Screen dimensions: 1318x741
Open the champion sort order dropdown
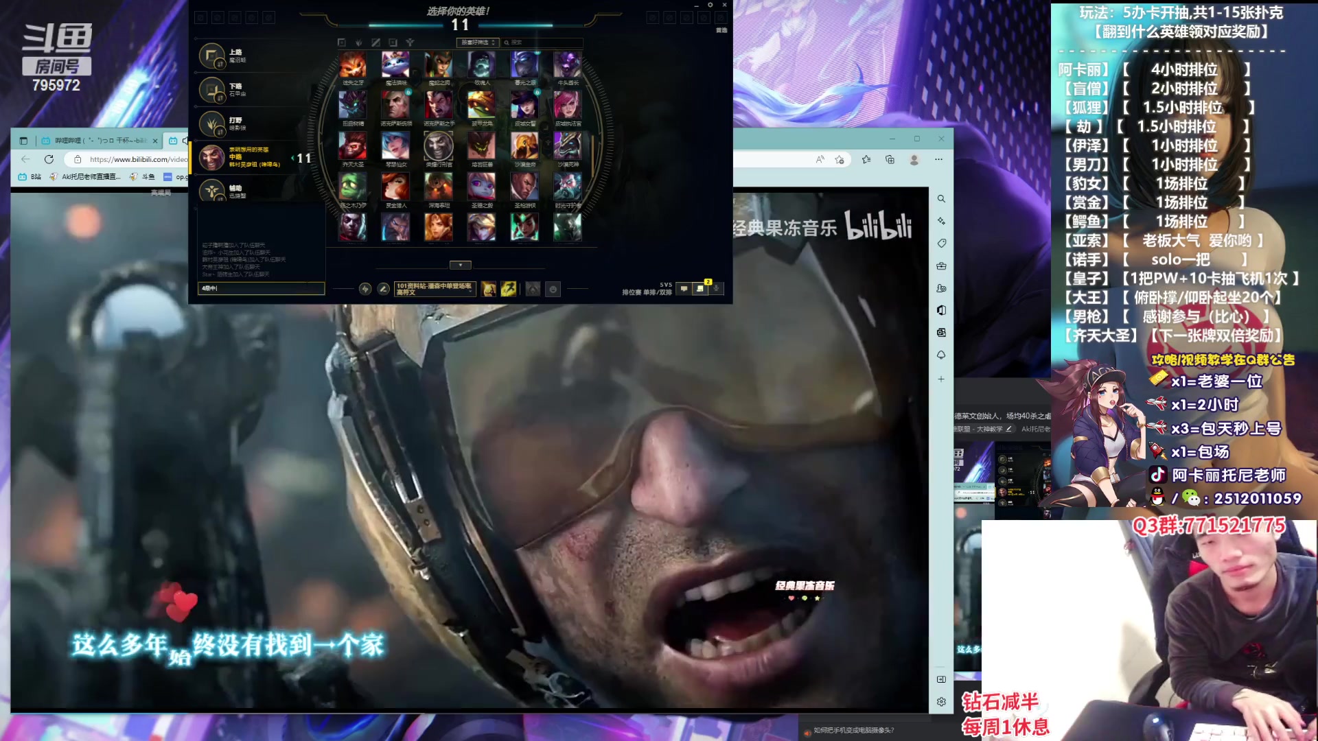point(478,43)
